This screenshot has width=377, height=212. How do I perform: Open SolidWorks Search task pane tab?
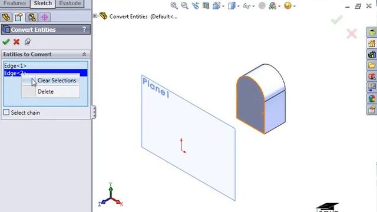[372, 77]
